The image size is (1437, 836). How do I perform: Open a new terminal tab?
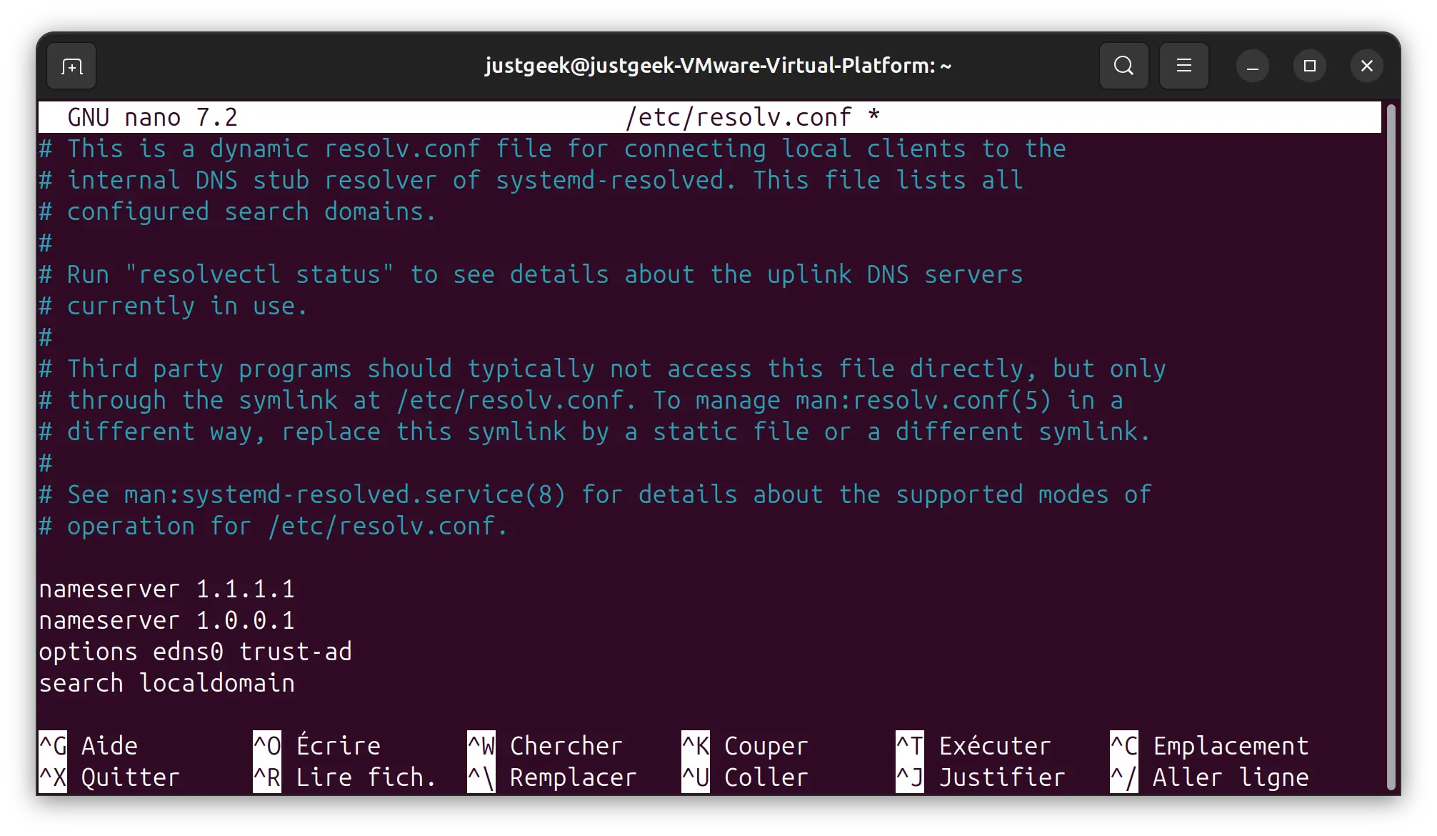[71, 66]
